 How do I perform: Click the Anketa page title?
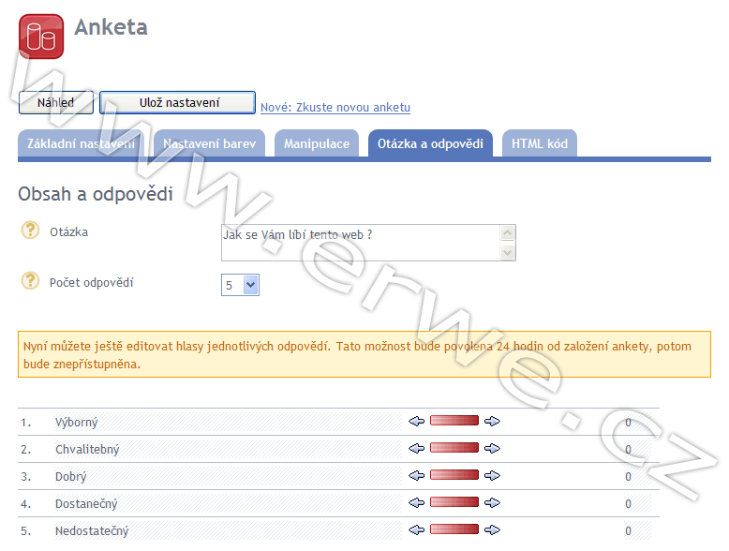(x=111, y=27)
